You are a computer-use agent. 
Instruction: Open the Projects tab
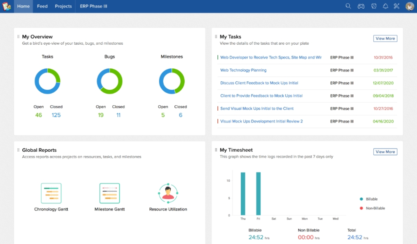[63, 6]
